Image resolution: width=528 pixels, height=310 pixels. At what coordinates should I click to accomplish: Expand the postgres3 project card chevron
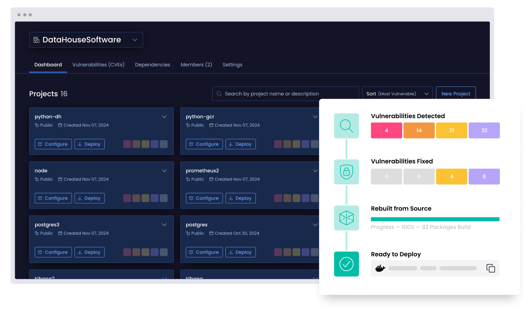click(x=164, y=225)
